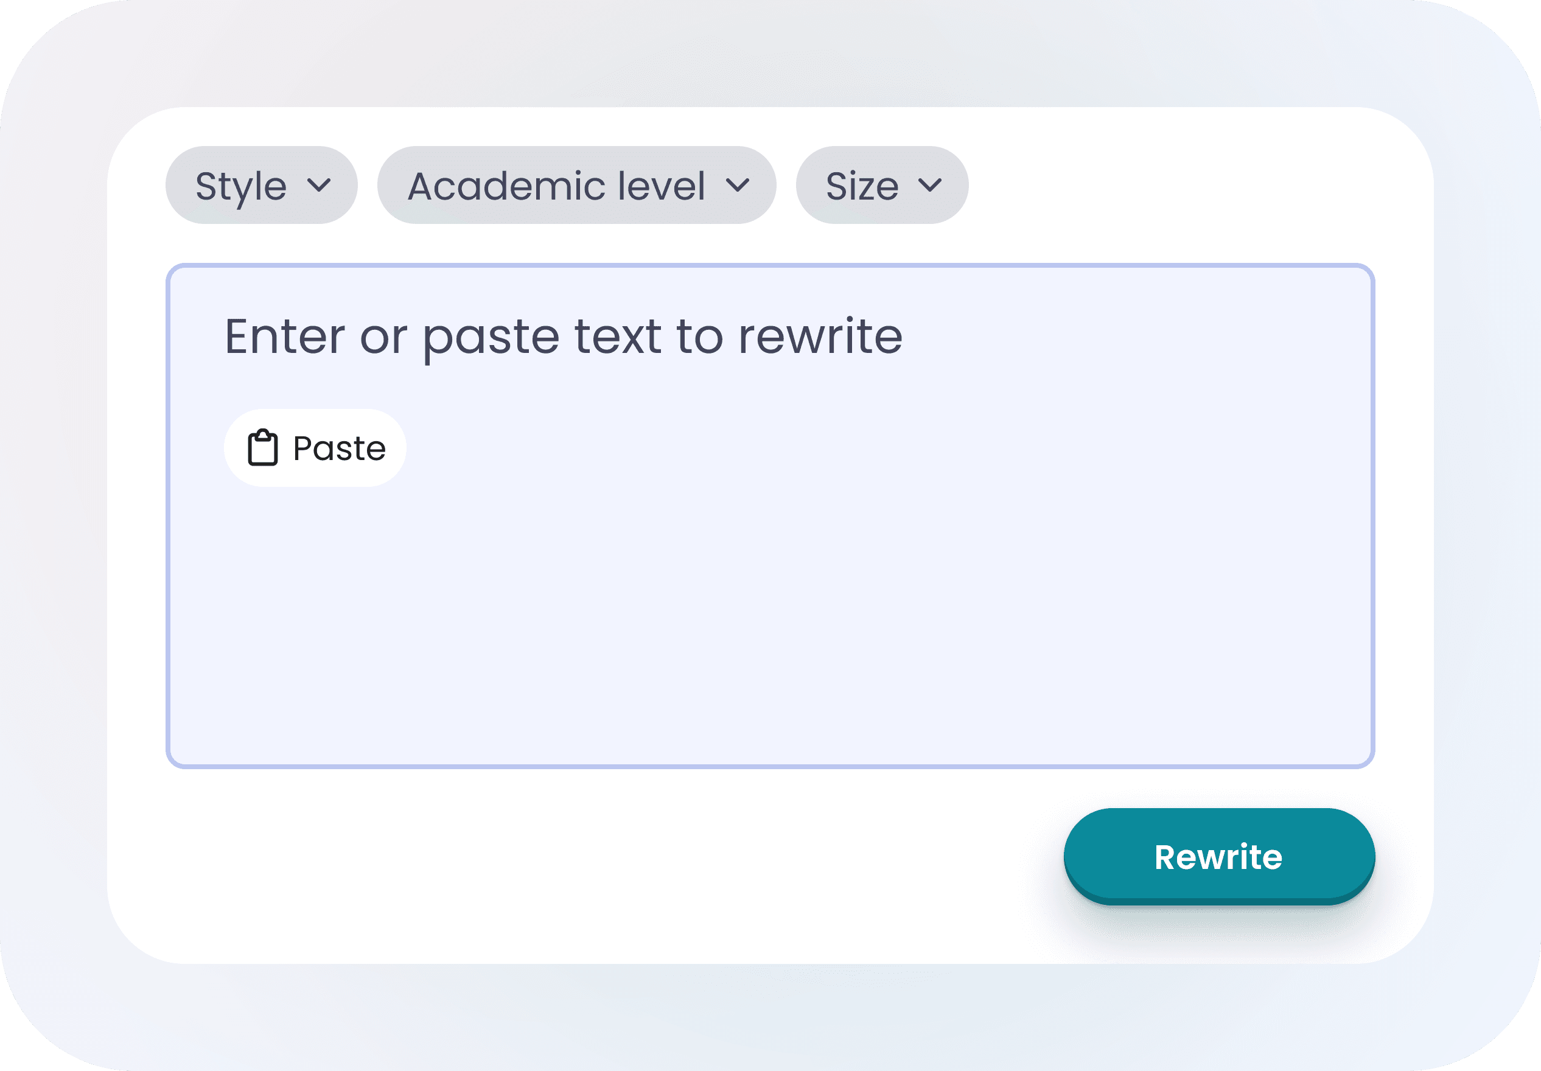Show writing style options
The image size is (1541, 1071).
(261, 185)
